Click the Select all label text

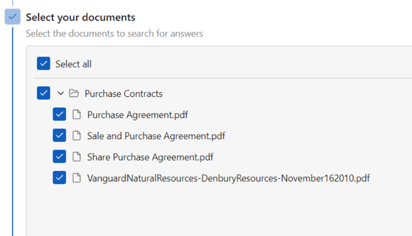click(x=73, y=64)
